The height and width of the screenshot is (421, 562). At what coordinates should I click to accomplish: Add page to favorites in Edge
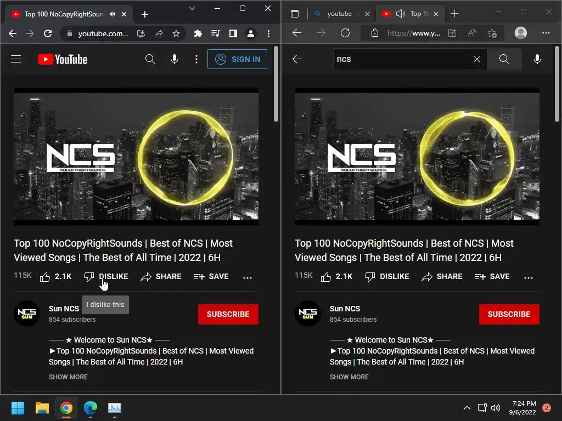[492, 33]
